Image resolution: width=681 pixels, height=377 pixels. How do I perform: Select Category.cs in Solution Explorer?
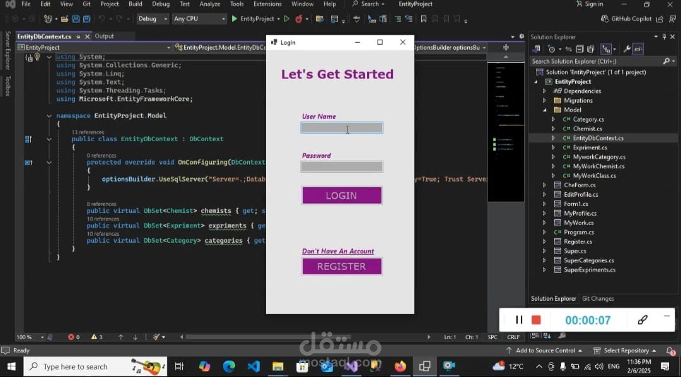pyautogui.click(x=588, y=119)
